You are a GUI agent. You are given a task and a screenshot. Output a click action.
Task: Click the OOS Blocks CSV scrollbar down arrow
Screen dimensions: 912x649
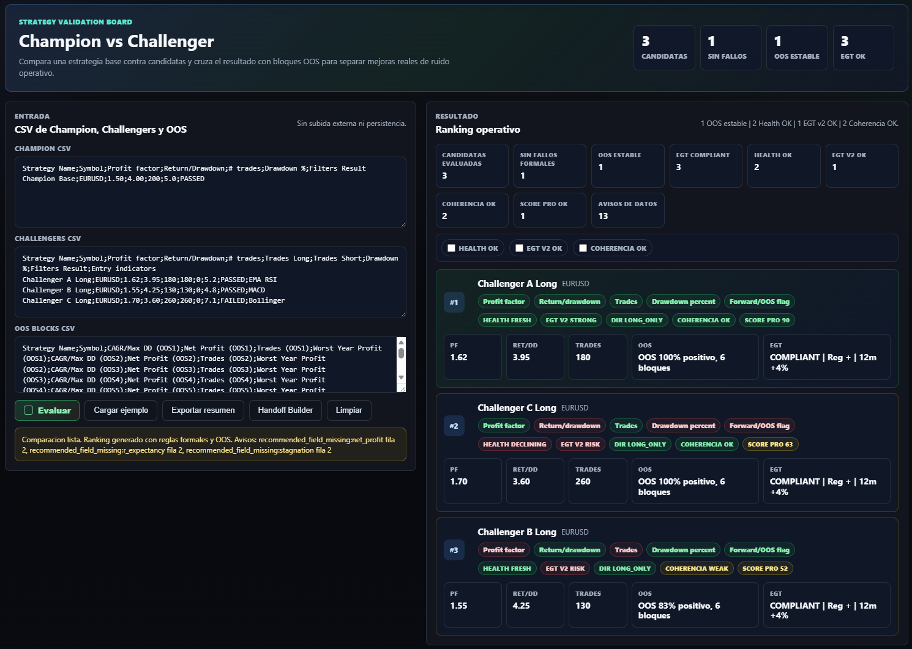pos(401,377)
